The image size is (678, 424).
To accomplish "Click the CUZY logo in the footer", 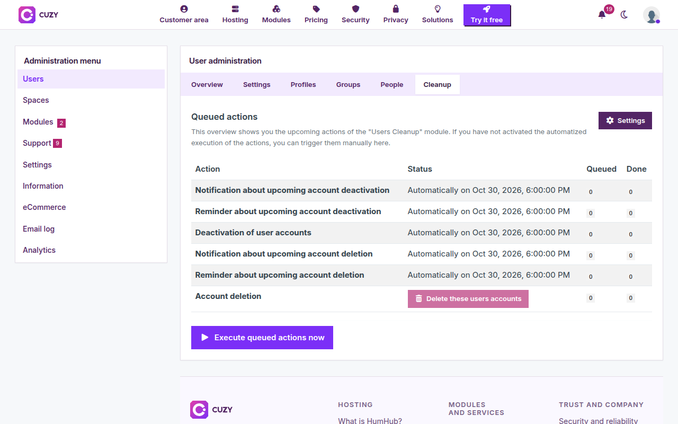I will pyautogui.click(x=211, y=410).
